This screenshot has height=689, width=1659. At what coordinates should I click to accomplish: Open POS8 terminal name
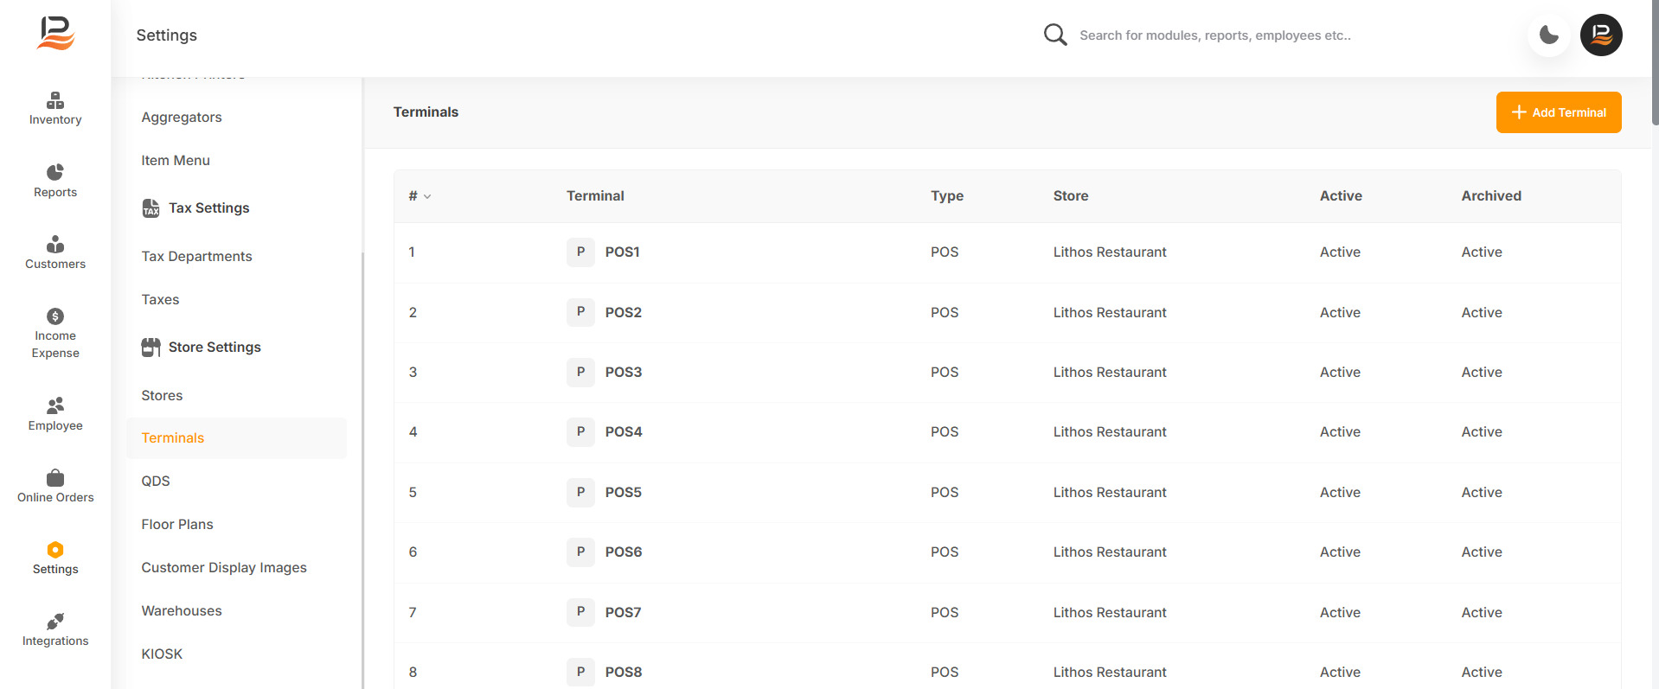[x=623, y=673]
